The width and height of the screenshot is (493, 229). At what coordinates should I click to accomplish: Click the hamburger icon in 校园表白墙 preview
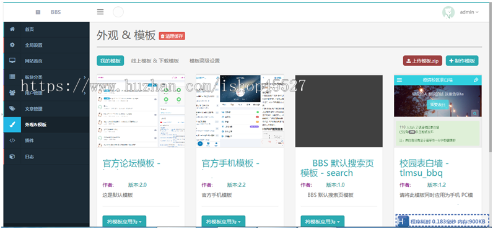tap(399, 80)
